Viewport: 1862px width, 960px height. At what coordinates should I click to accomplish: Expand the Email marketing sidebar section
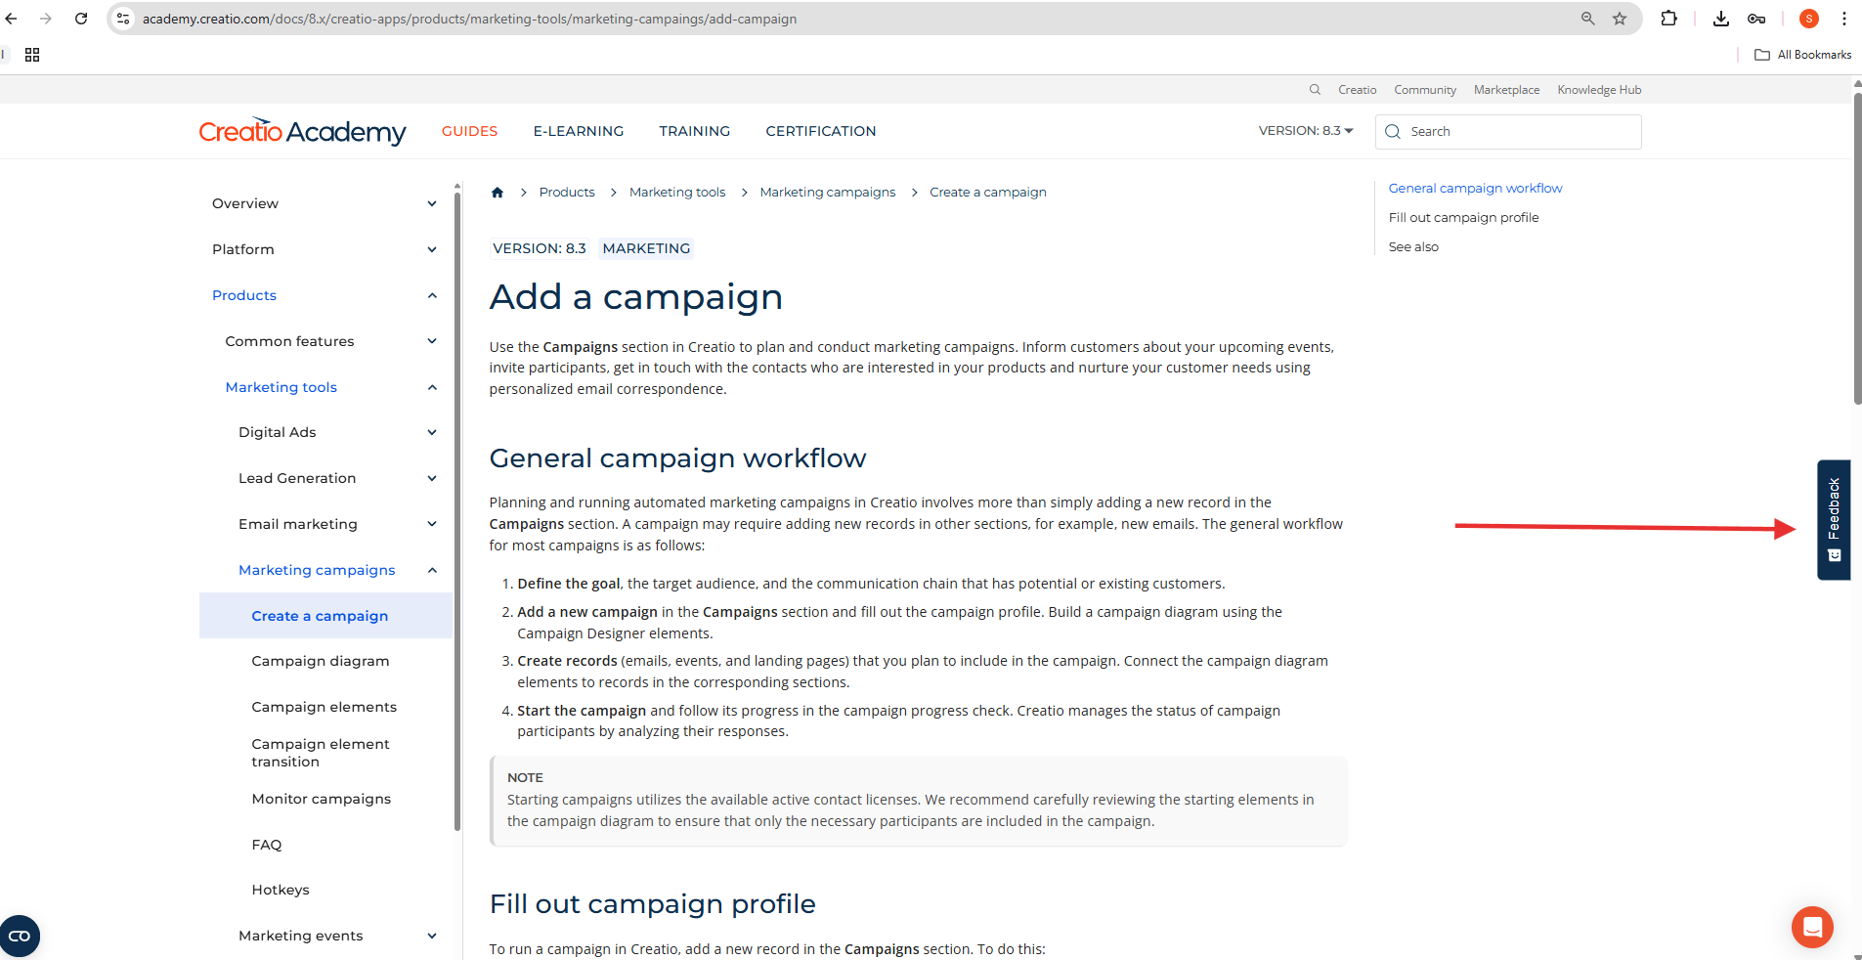click(x=431, y=525)
